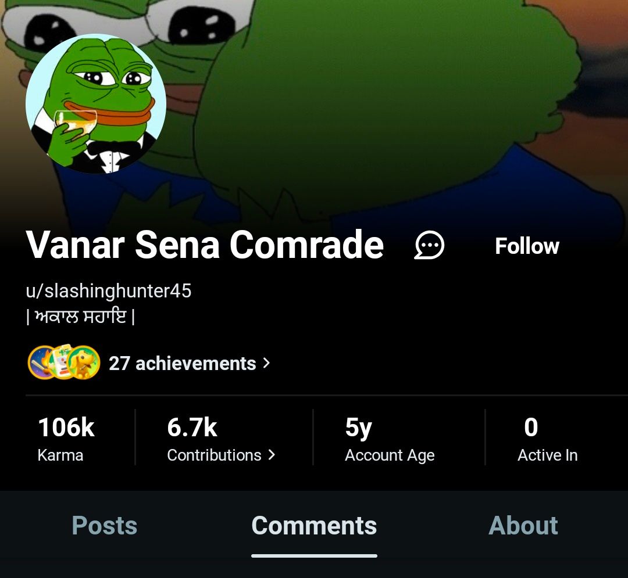
Task: Open chat with the speech bubble icon
Action: (429, 245)
